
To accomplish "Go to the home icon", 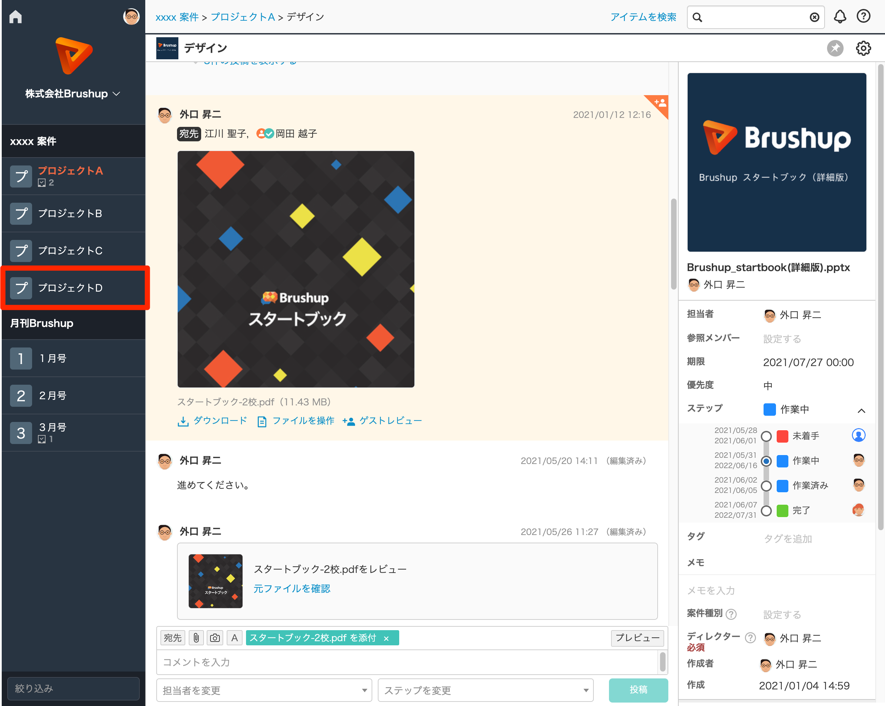I will [x=16, y=17].
